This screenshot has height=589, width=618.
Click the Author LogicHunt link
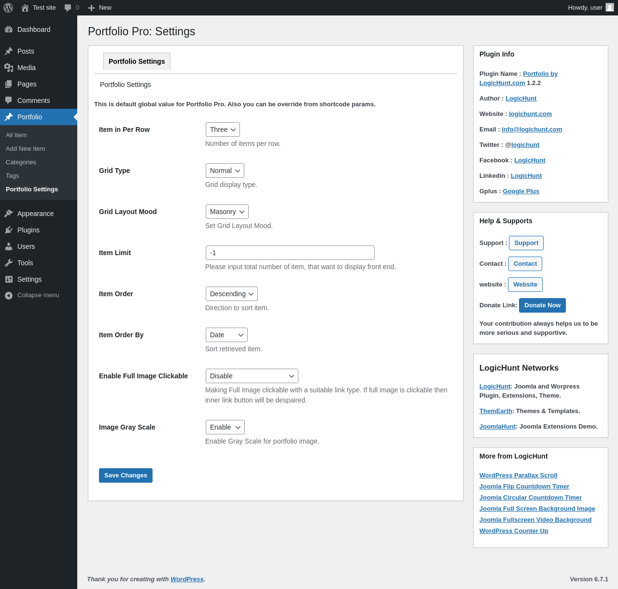click(521, 99)
